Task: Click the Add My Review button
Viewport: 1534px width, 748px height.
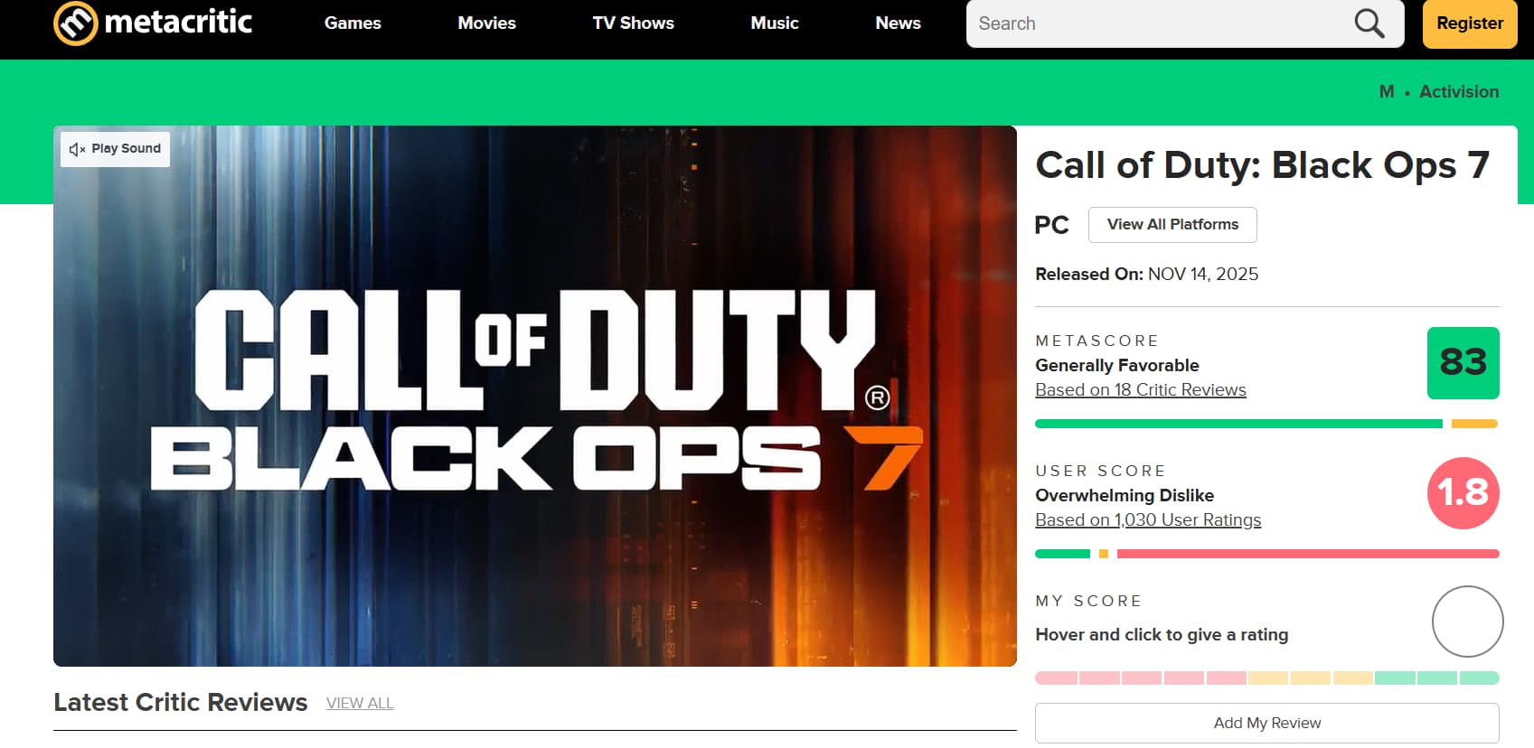Action: click(1266, 723)
